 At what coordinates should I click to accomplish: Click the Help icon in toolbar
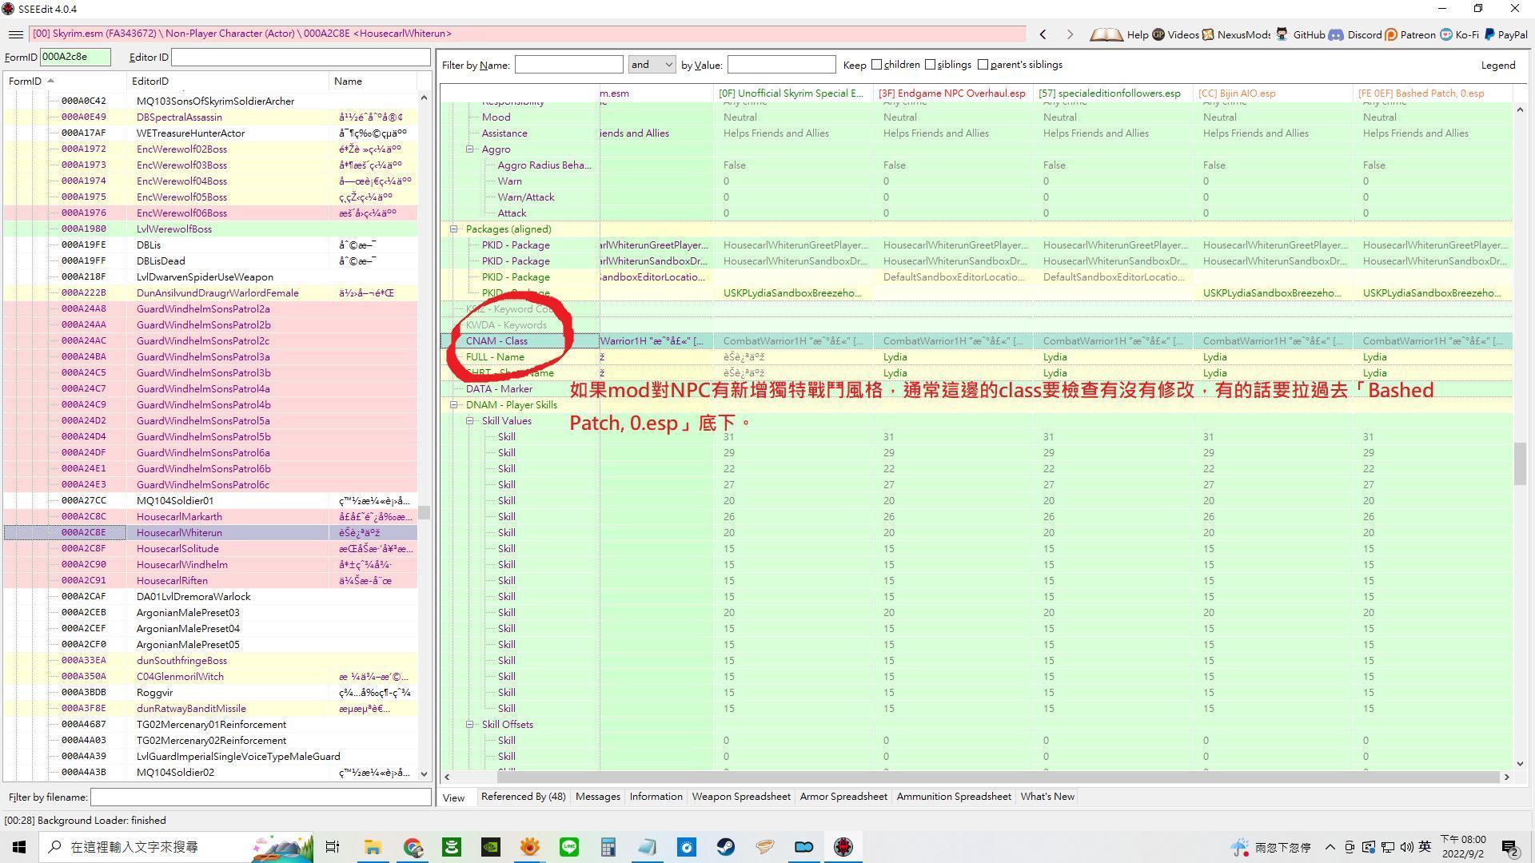1108,34
